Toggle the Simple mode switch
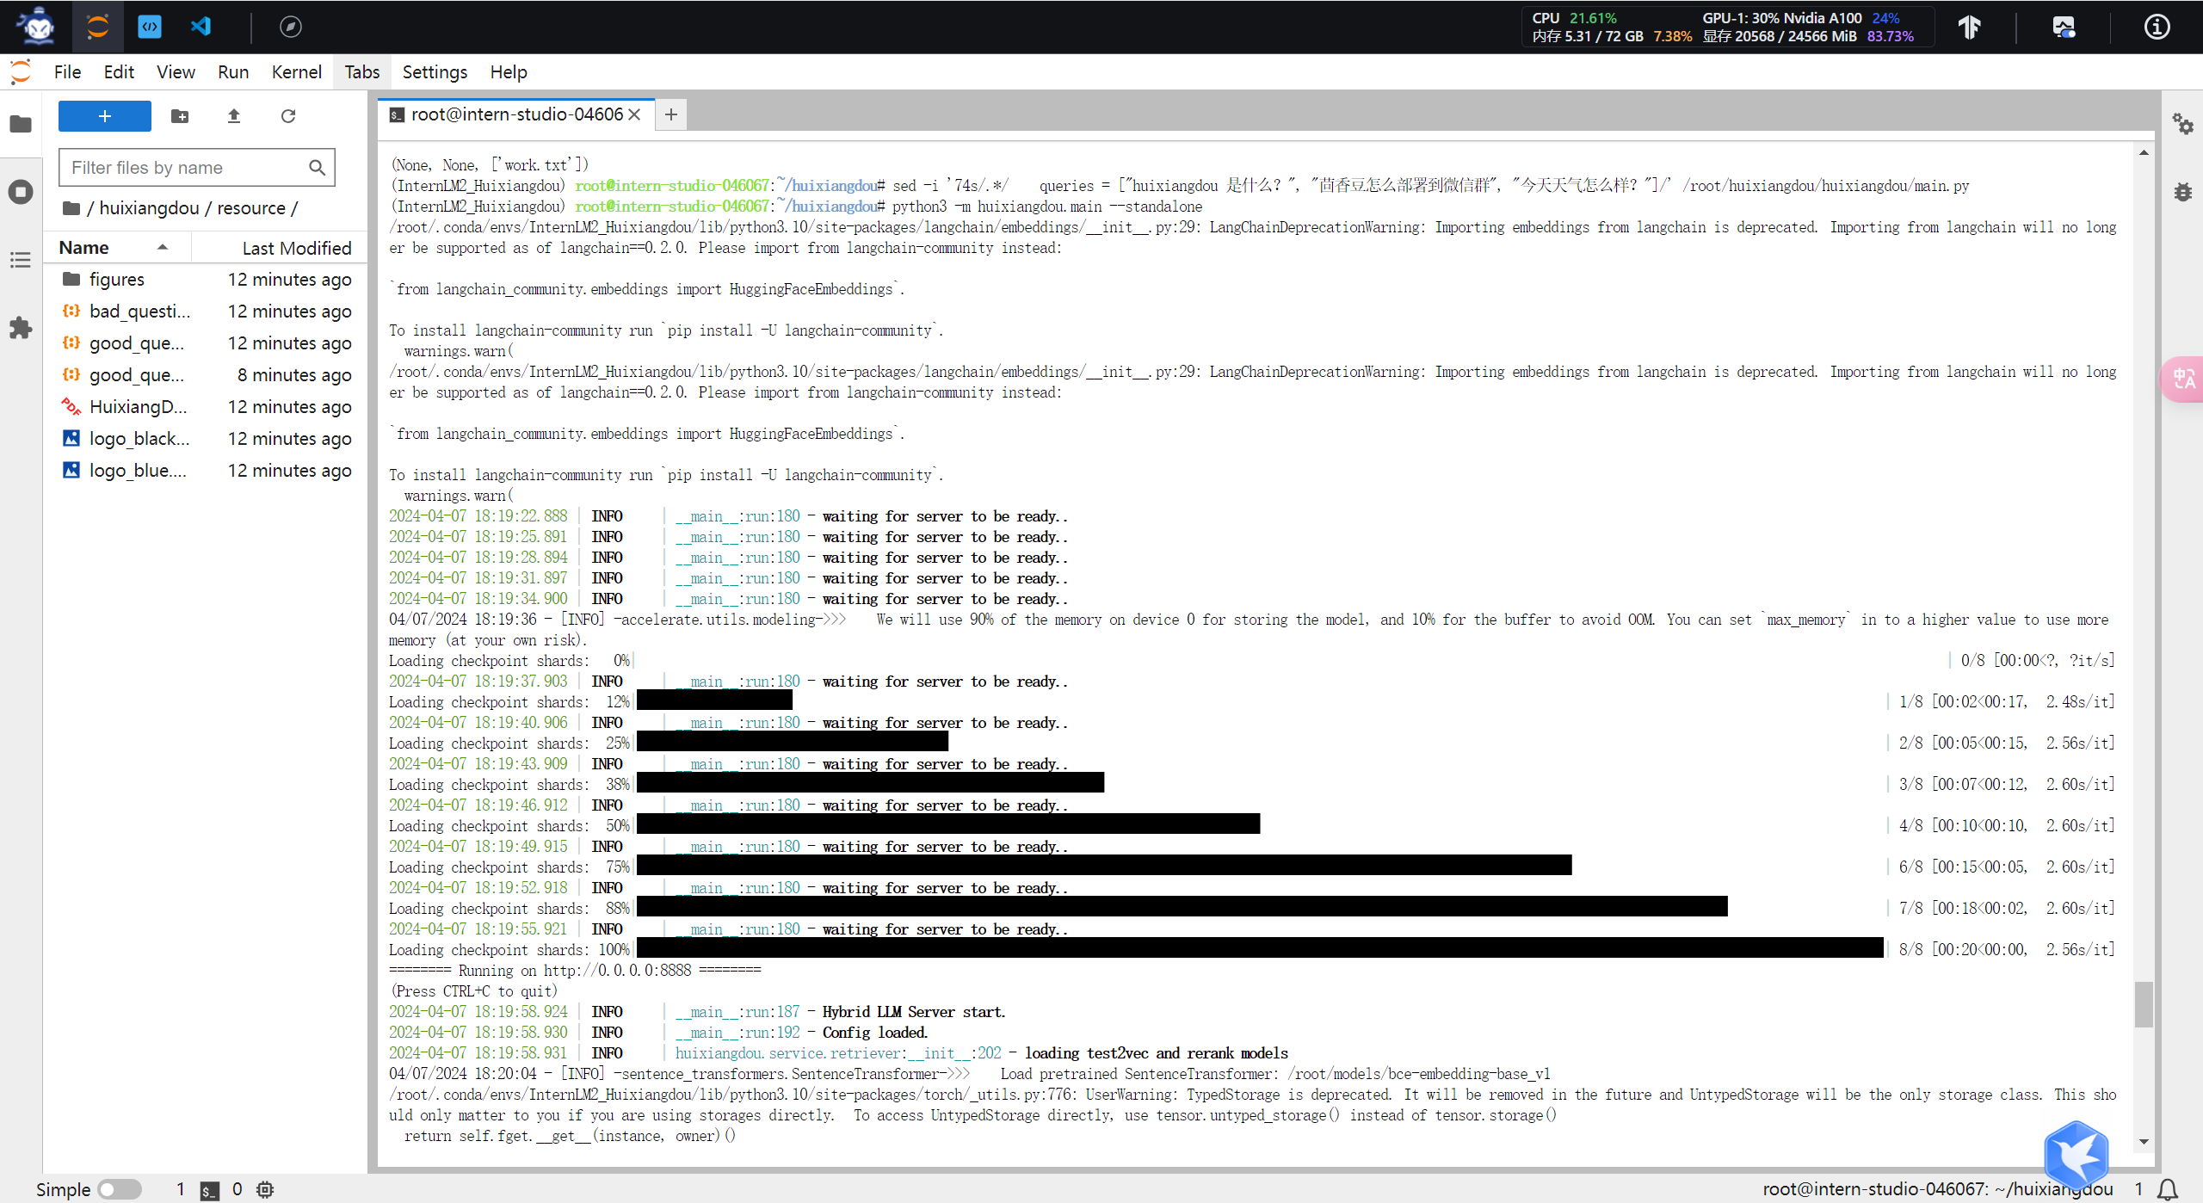The width and height of the screenshot is (2203, 1203). pos(119,1189)
